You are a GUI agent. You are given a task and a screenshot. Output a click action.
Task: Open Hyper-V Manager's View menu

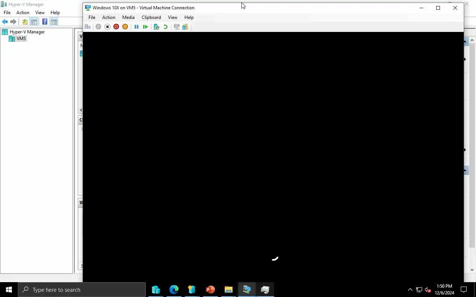coord(40,13)
